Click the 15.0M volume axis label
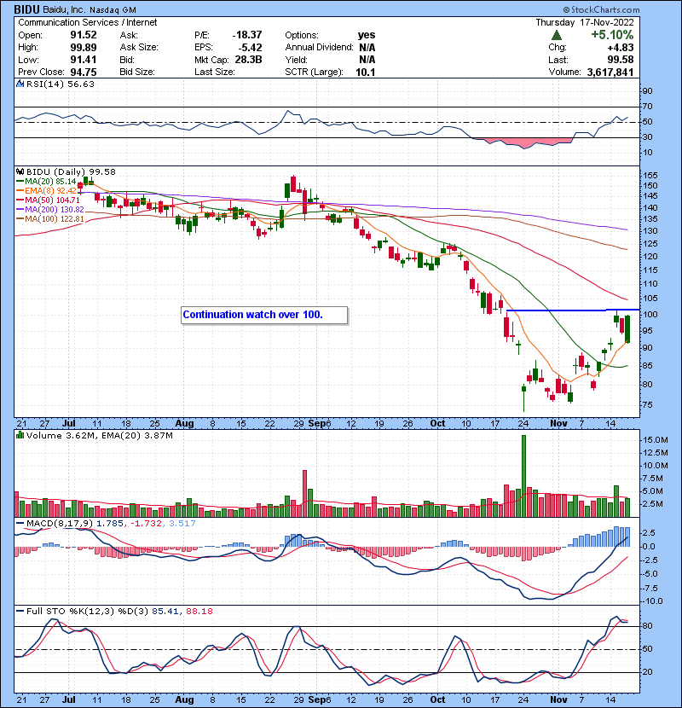Image resolution: width=682 pixels, height=708 pixels. click(656, 440)
